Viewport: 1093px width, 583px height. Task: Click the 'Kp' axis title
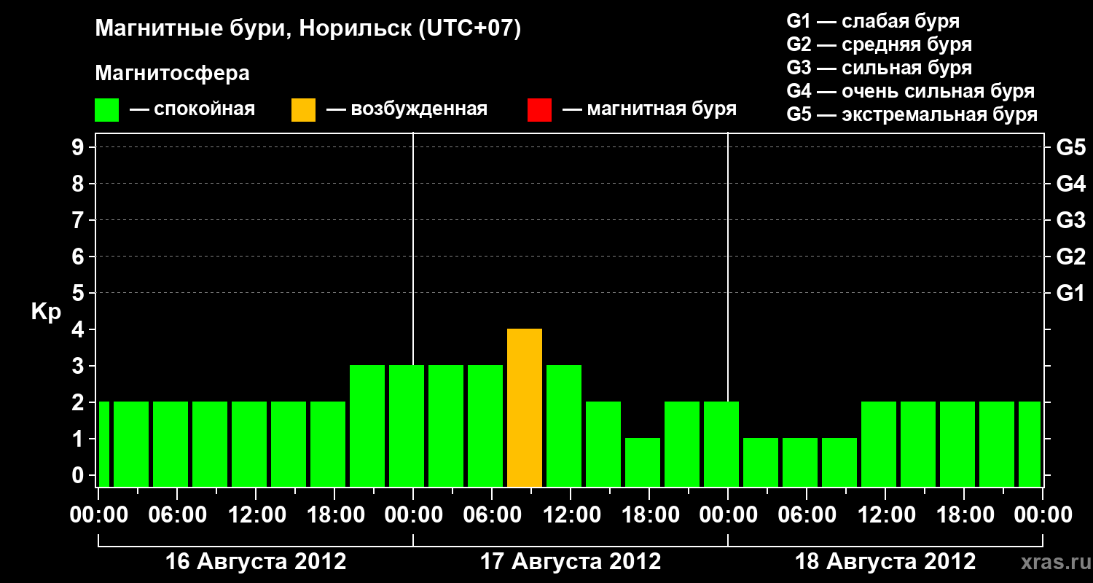[x=46, y=312]
